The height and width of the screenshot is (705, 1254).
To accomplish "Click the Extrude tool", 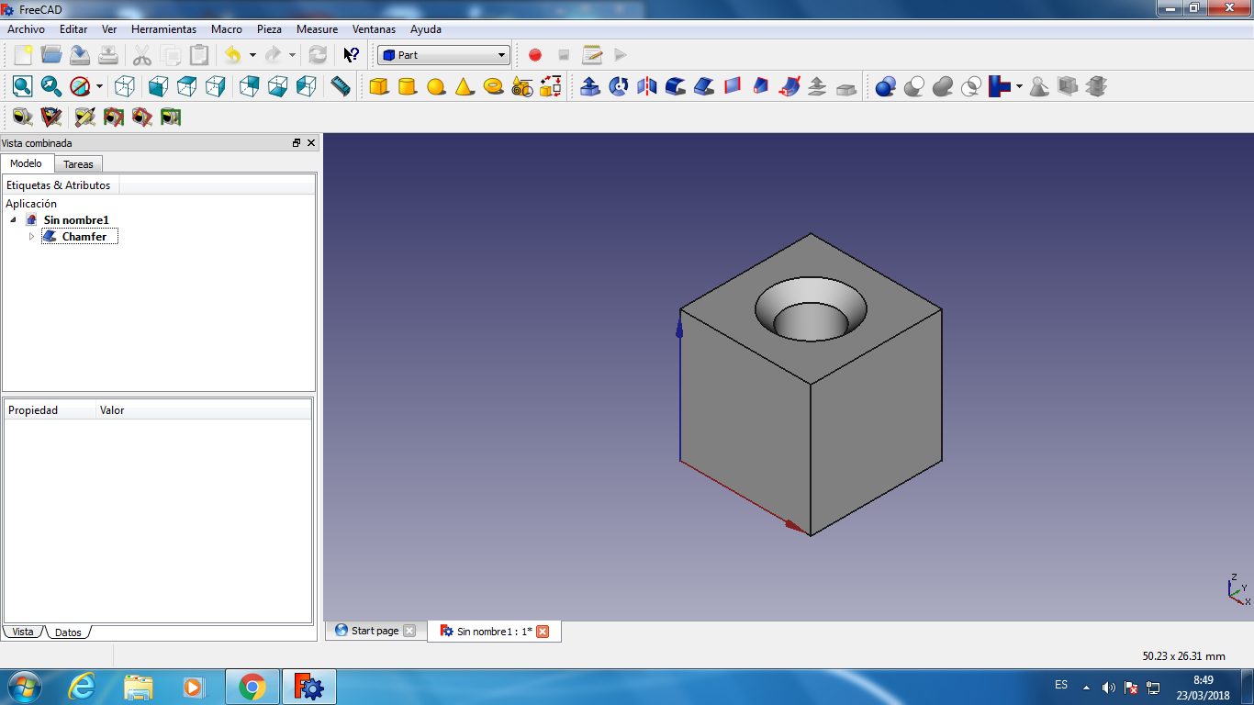I will [x=590, y=87].
